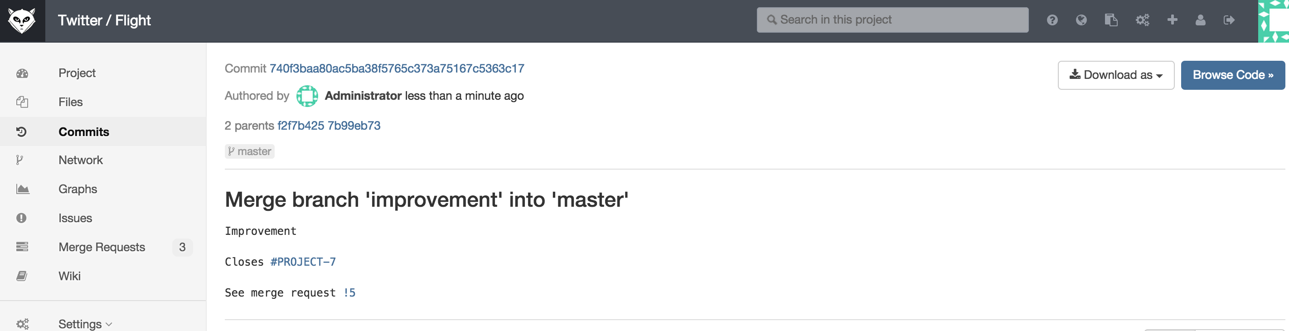This screenshot has width=1289, height=331.
Task: Click the plus icon for new project
Action: click(x=1172, y=20)
